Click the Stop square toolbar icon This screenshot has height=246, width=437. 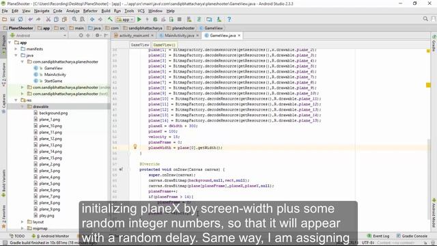click(x=180, y=19)
